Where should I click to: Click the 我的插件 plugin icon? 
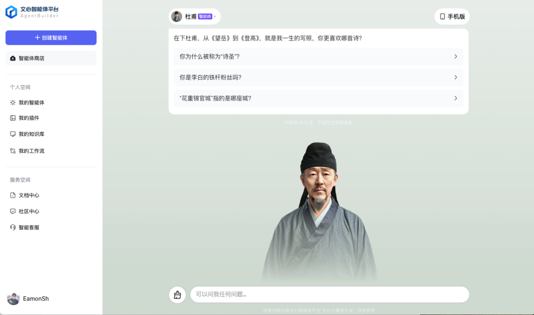(x=13, y=118)
